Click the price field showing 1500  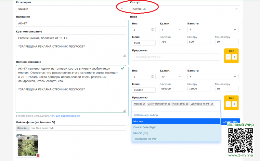pos(144,43)
